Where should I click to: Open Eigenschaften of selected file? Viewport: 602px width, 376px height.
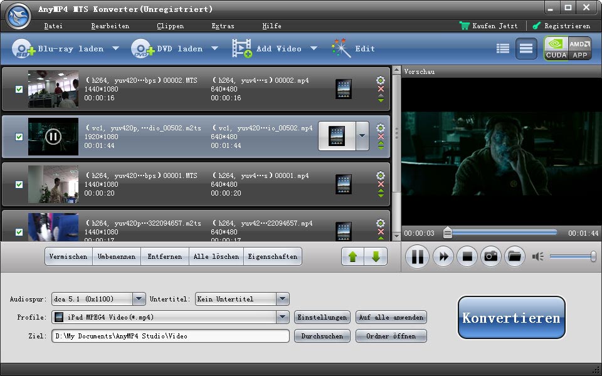273,256
